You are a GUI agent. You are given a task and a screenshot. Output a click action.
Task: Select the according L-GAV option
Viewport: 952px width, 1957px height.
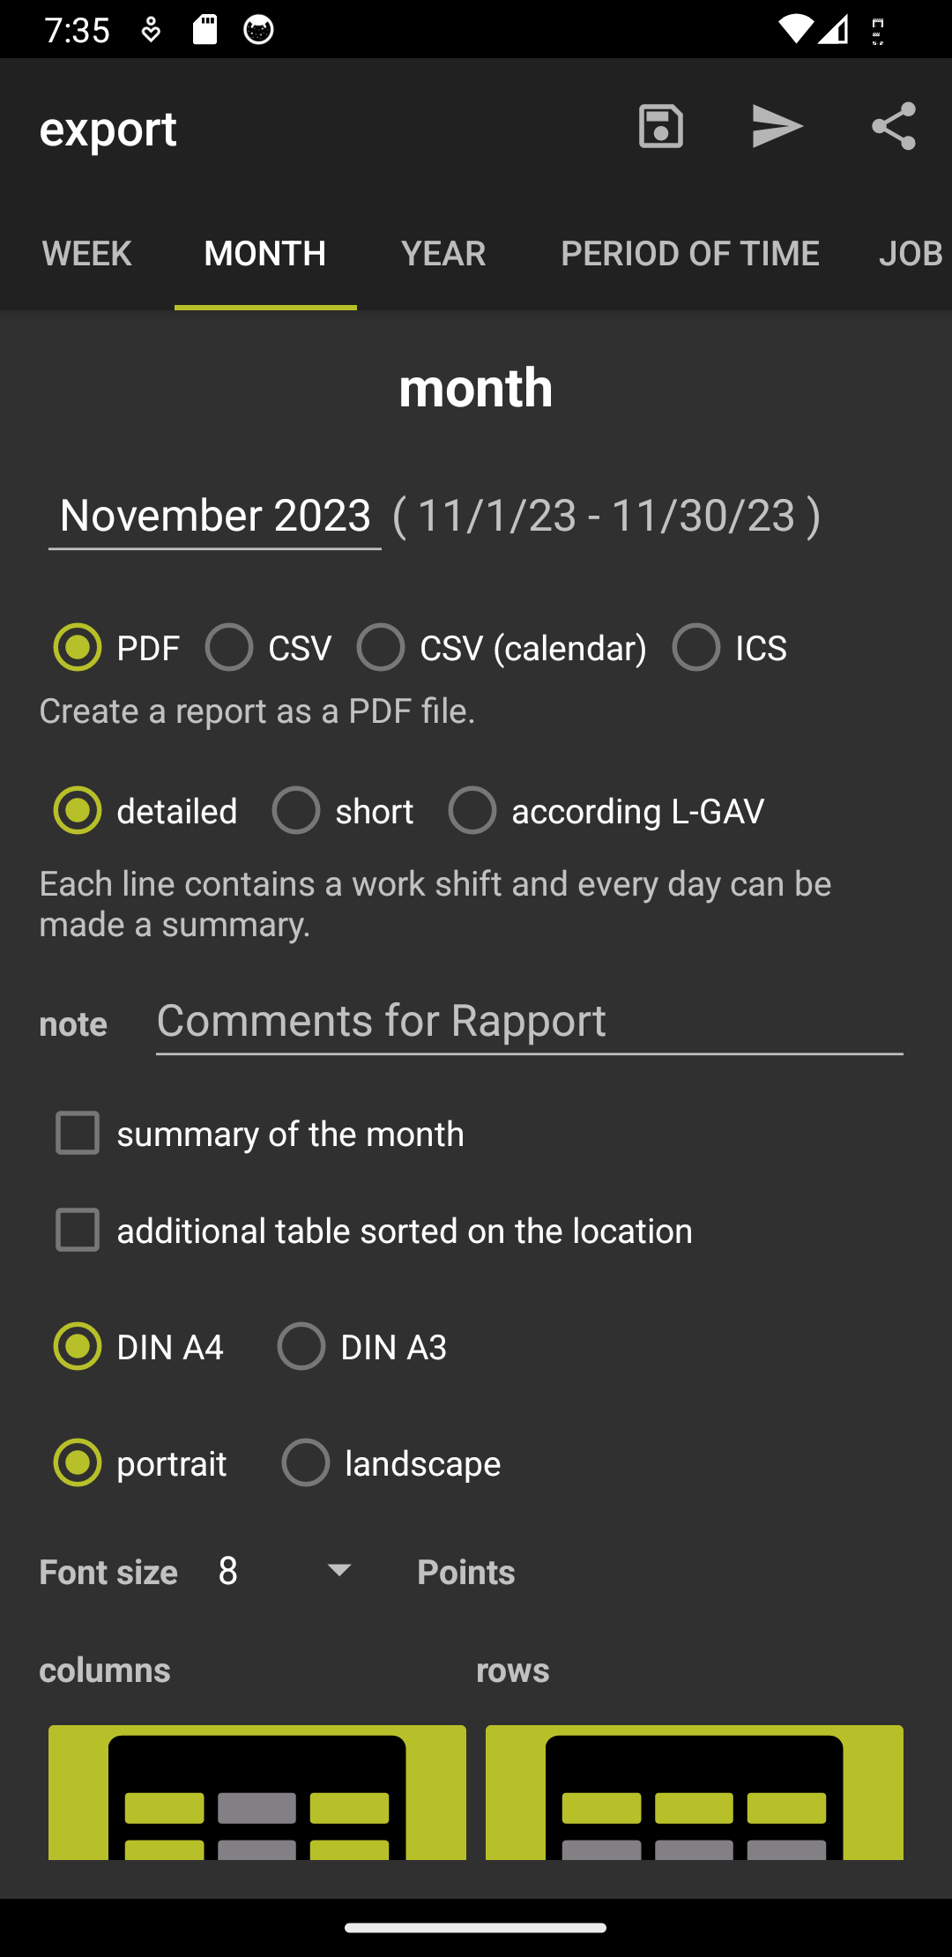(x=472, y=811)
